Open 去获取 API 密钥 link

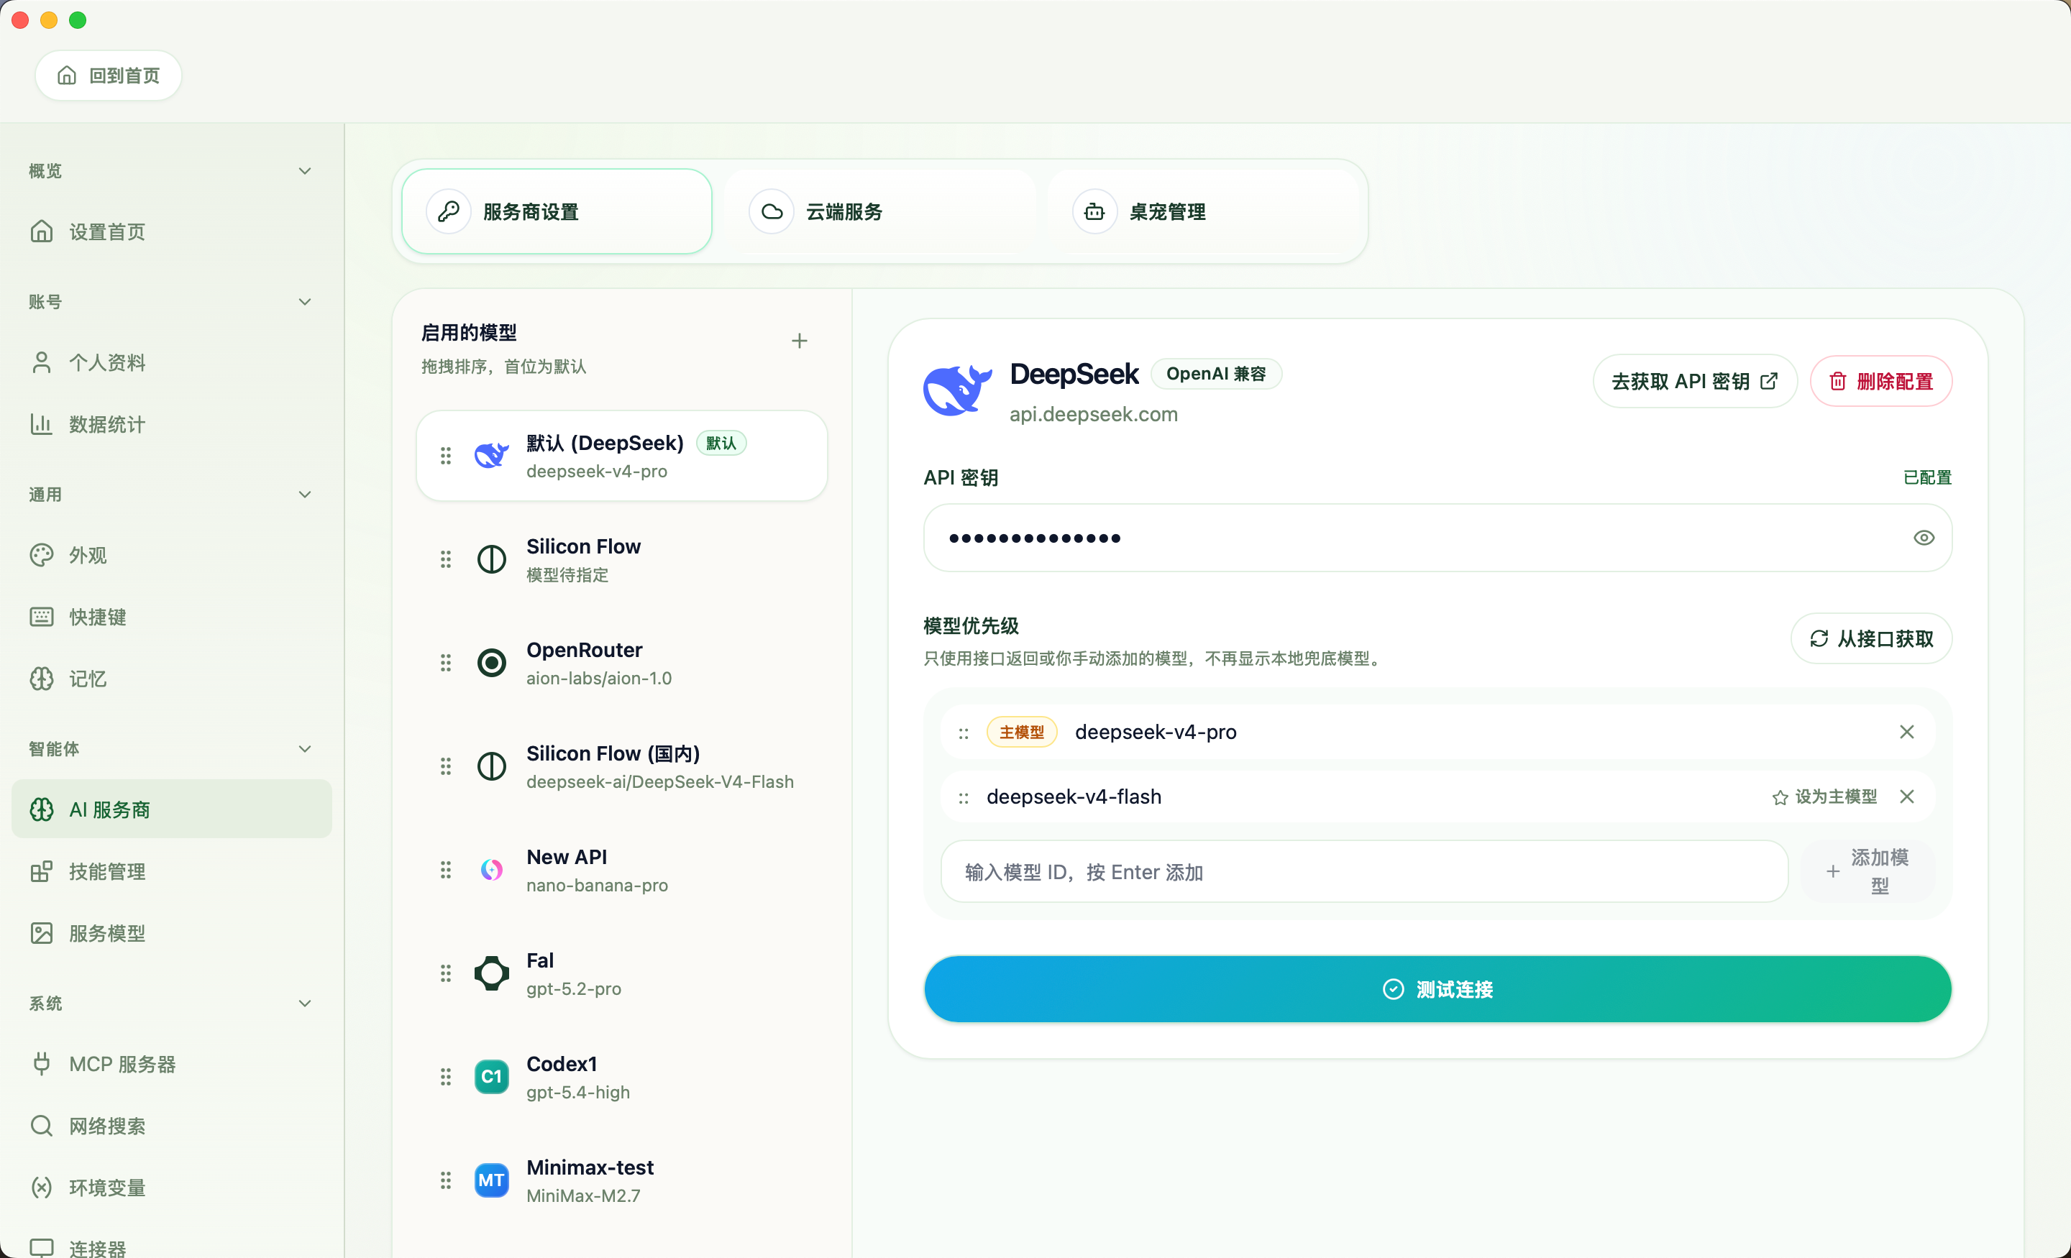coord(1694,382)
